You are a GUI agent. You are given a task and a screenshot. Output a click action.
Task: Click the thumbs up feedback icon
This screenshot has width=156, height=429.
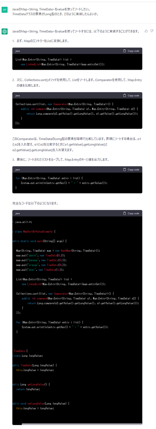pyautogui.click(x=146, y=31)
